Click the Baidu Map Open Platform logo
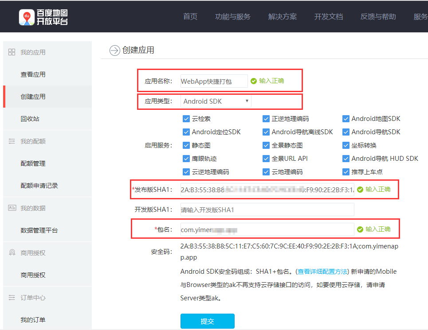This screenshot has width=428, height=330. (x=43, y=16)
